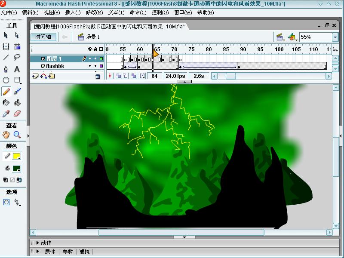Select the Lasso tool
Image resolution: width=344 pixels, height=258 pixels.
pyautogui.click(x=17, y=58)
